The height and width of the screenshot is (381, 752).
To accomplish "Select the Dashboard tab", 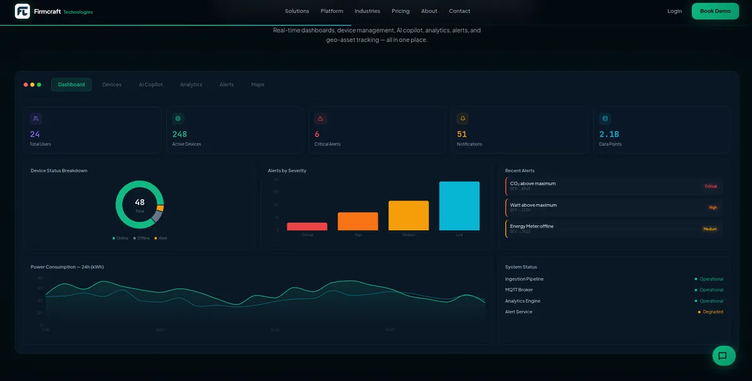I will (71, 85).
